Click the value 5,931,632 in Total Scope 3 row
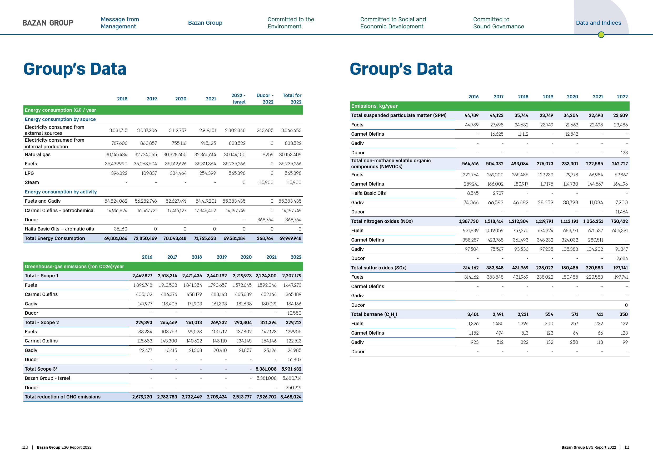 click(x=291, y=369)
